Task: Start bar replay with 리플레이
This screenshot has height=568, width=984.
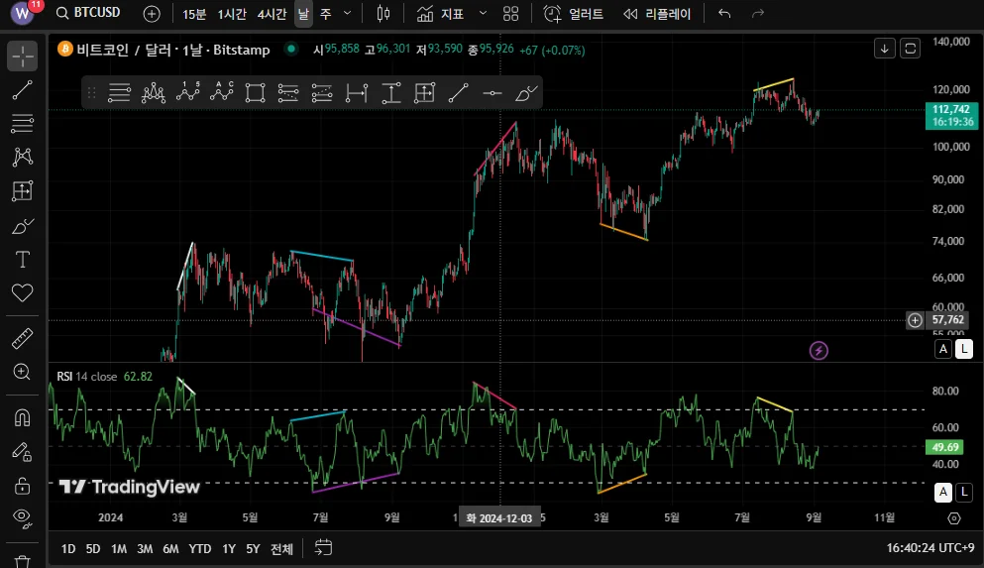Action: click(659, 14)
